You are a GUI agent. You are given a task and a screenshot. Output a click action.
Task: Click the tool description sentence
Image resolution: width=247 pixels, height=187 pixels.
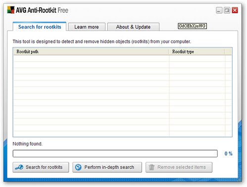(102, 41)
